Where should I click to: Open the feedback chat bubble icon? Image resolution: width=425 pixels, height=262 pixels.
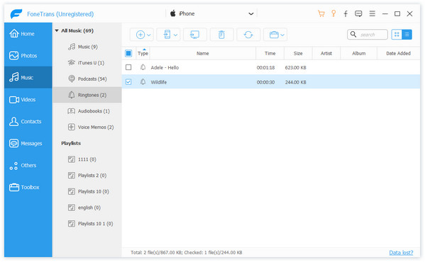coord(358,13)
